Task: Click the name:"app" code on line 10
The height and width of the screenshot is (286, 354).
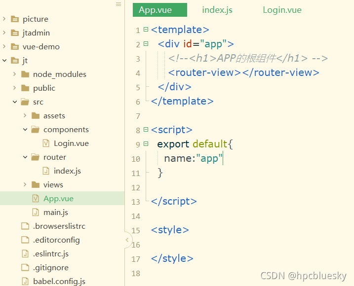Action: point(193,158)
